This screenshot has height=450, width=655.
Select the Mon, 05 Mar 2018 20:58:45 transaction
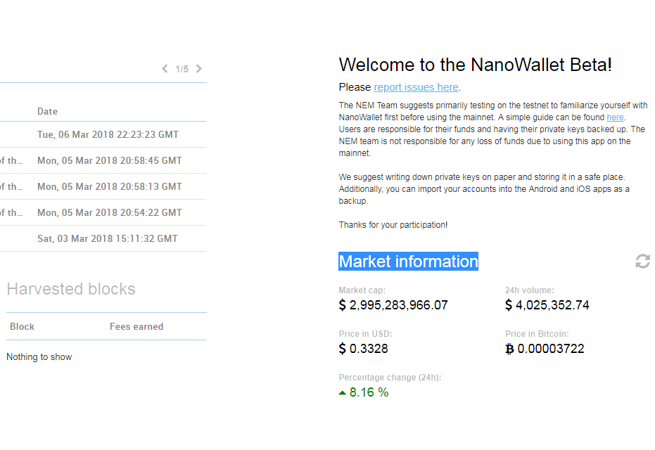tap(103, 161)
